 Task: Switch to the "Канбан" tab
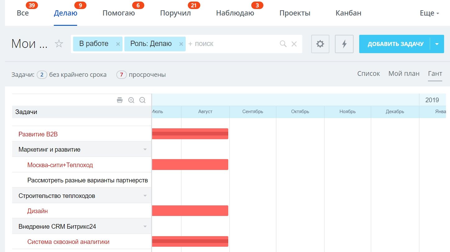point(348,13)
